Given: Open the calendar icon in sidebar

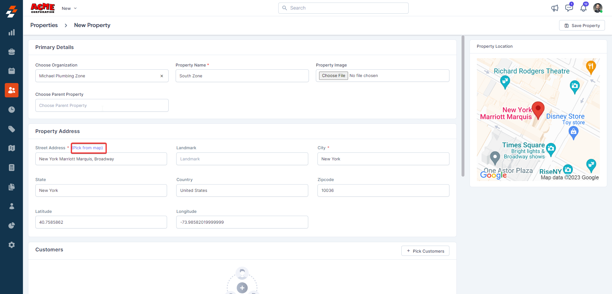Looking at the screenshot, I should (x=11, y=71).
